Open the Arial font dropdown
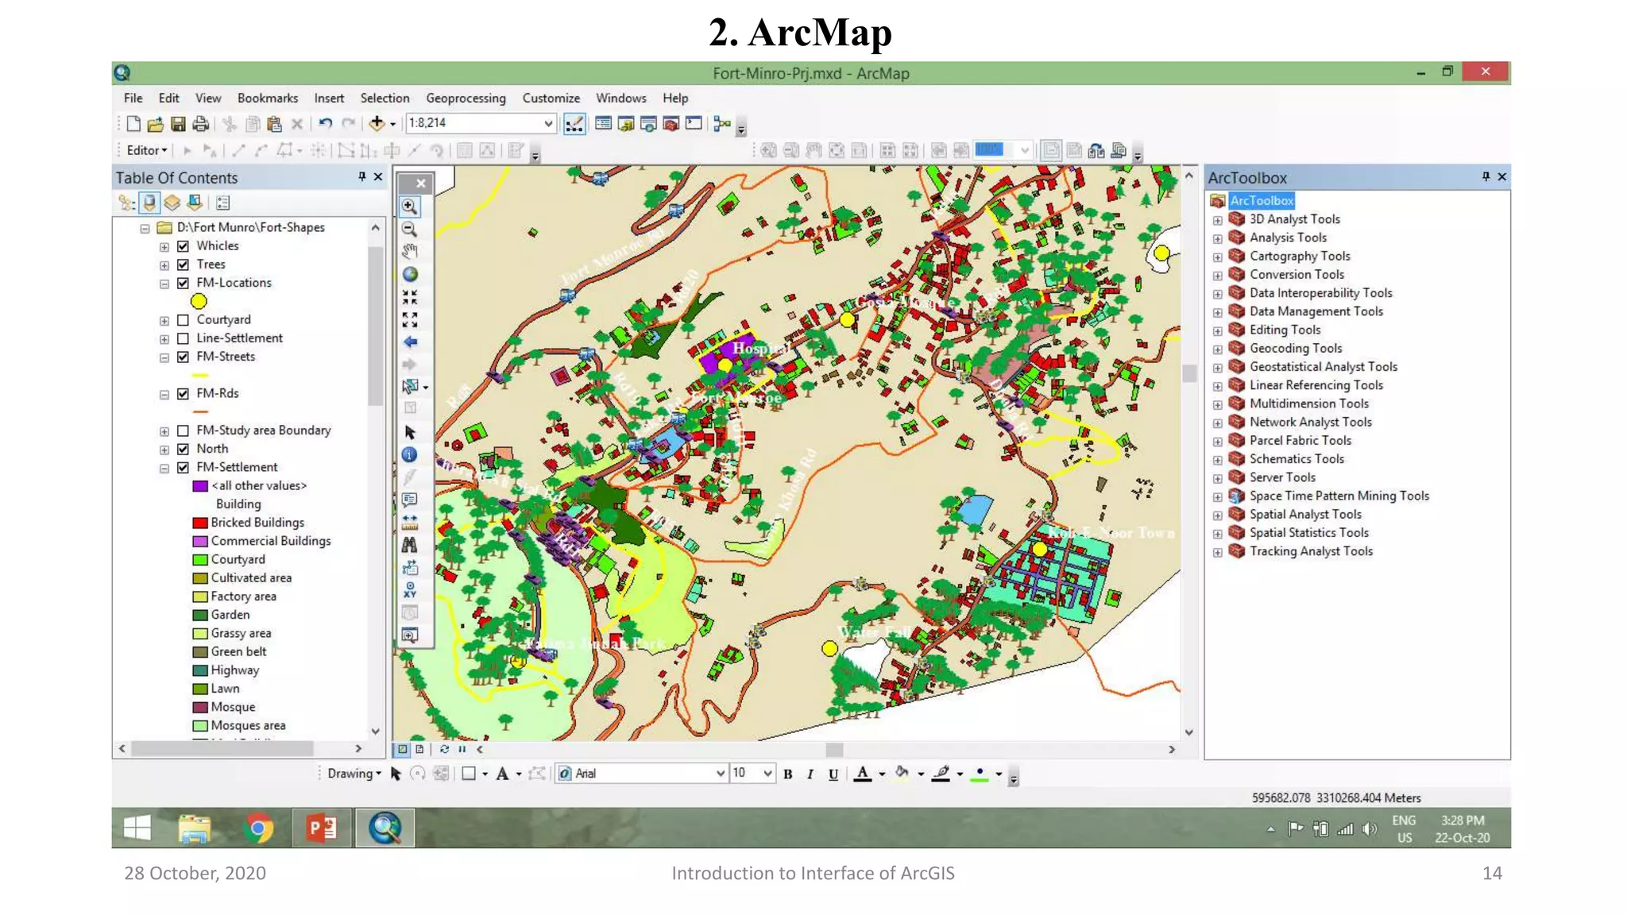 point(721,774)
